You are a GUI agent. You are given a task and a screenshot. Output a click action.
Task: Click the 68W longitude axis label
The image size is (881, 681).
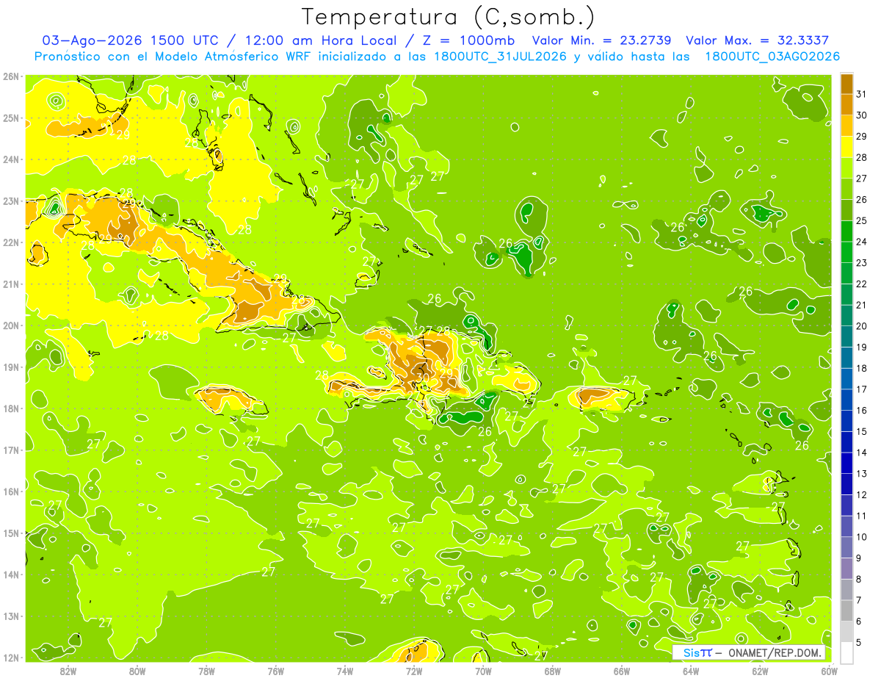click(x=552, y=671)
